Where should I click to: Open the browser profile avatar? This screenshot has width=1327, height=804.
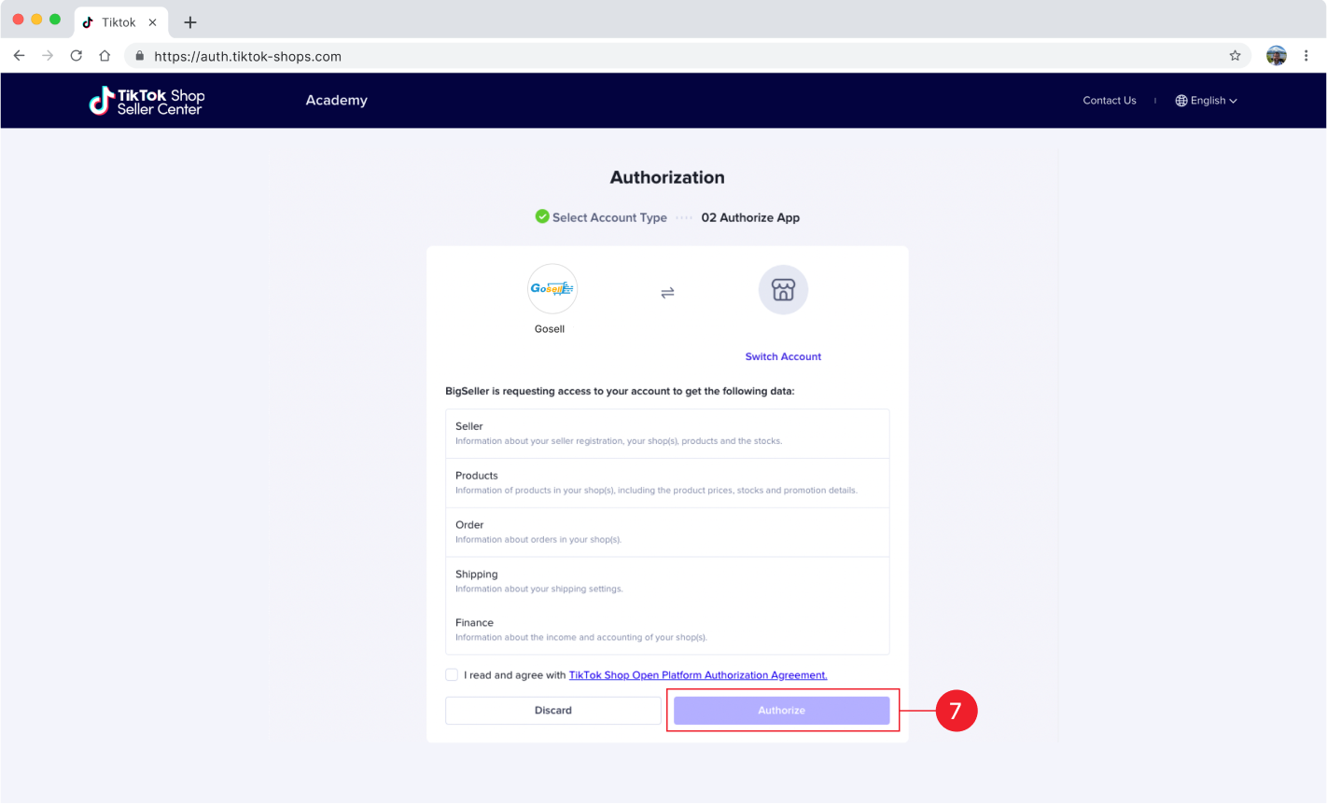point(1277,56)
